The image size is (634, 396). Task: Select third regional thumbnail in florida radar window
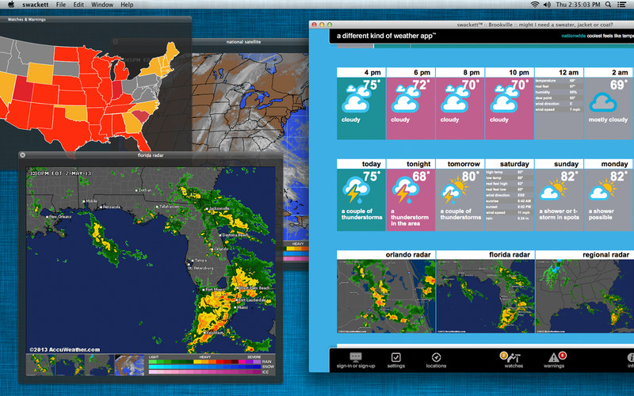tap(100, 365)
